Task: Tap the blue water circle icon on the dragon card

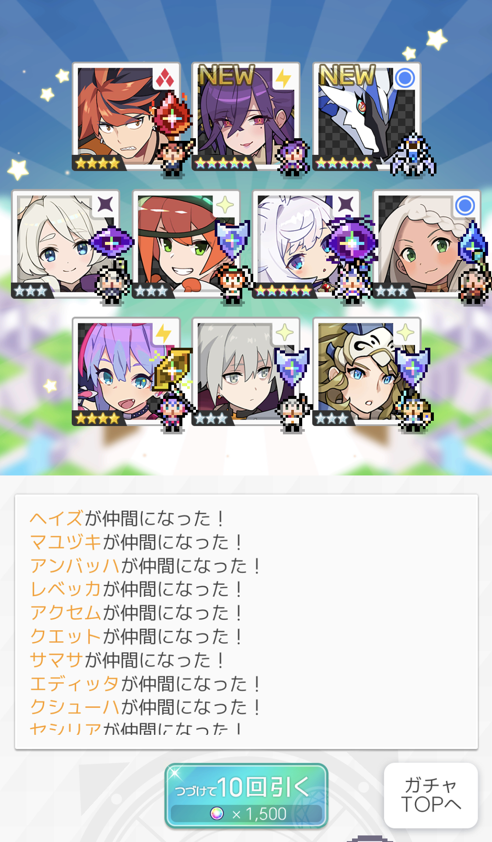Action: click(405, 79)
